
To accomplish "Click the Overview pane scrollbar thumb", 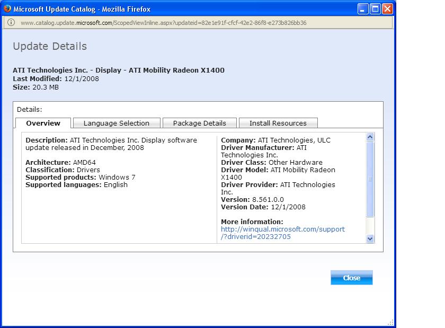I will pyautogui.click(x=370, y=179).
